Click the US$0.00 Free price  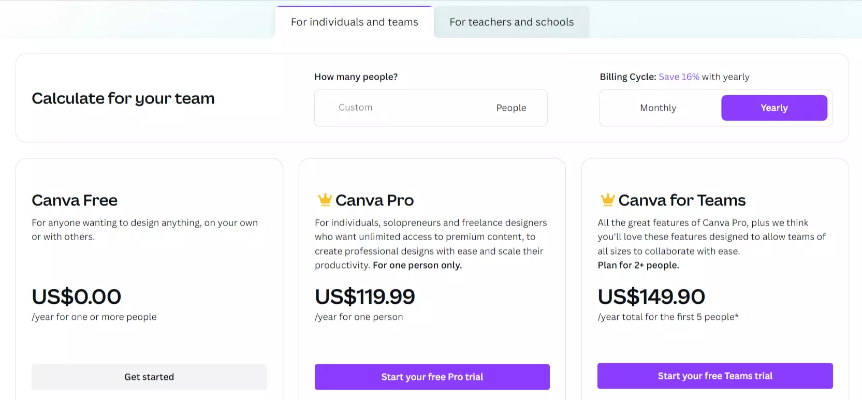click(x=77, y=297)
